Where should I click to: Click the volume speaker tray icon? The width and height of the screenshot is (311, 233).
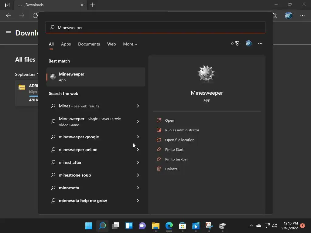pyautogui.click(x=275, y=226)
